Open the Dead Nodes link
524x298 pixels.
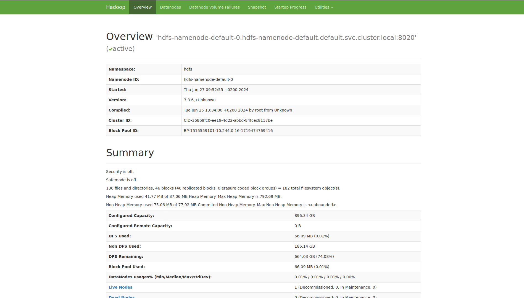tap(121, 297)
